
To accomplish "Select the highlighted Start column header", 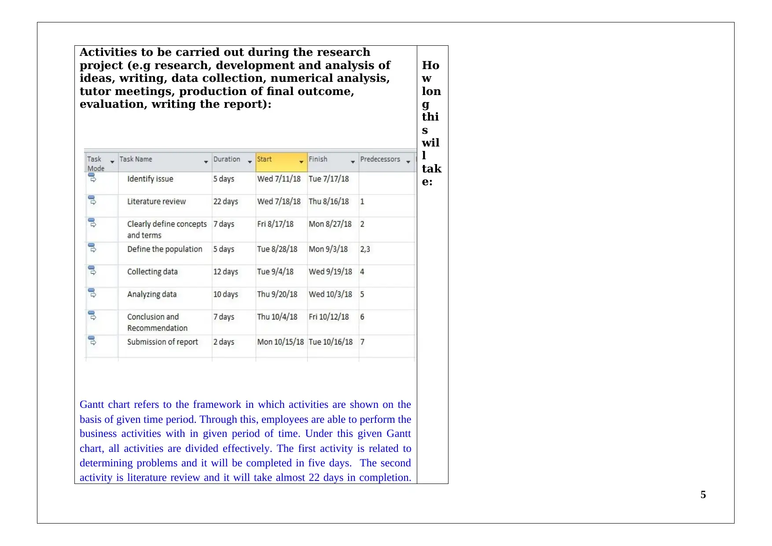I will tap(282, 162).
